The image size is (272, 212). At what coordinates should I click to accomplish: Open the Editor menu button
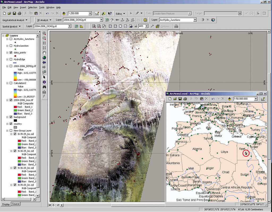(120, 14)
